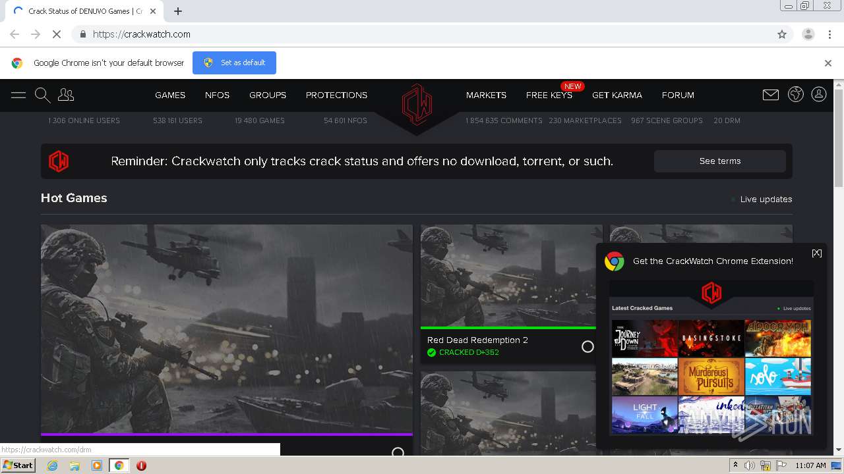Click the Chrome Extension preview image

tap(711, 357)
